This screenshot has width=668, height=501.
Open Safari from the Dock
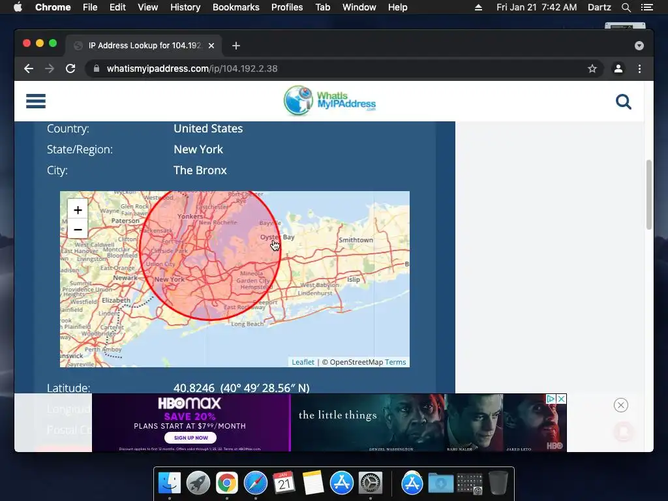256,483
